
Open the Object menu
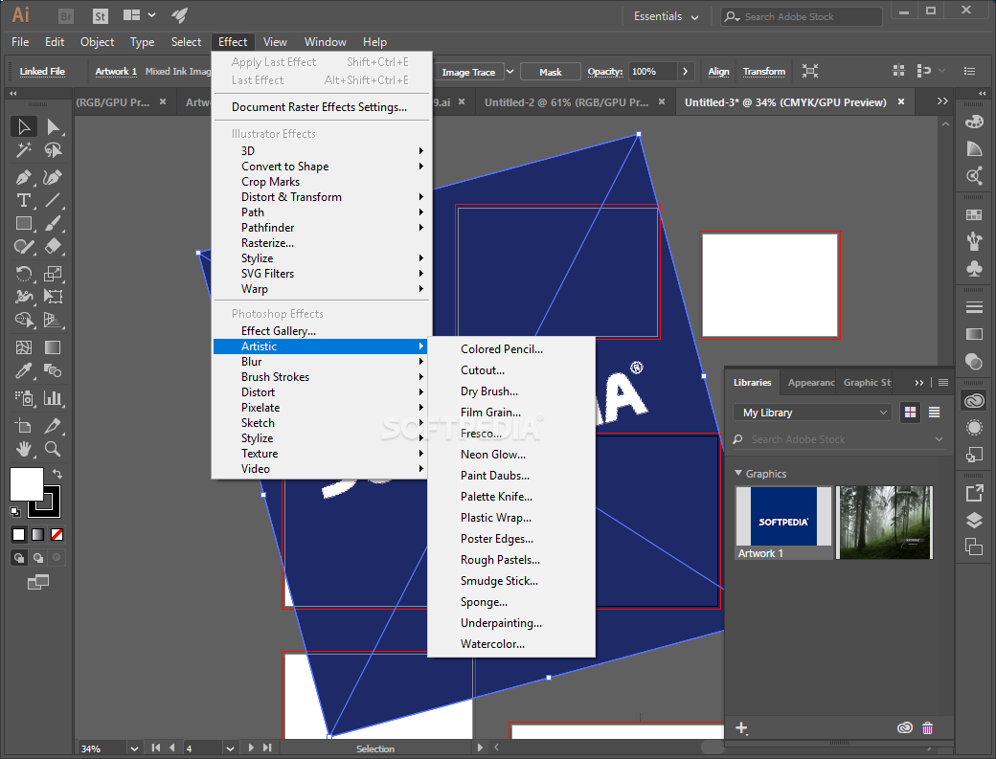[x=97, y=42]
